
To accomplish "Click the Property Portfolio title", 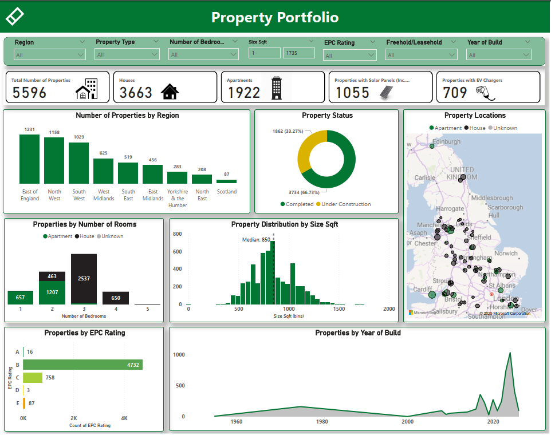I will [x=275, y=17].
